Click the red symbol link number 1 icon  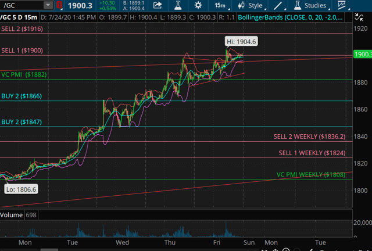point(59,5)
